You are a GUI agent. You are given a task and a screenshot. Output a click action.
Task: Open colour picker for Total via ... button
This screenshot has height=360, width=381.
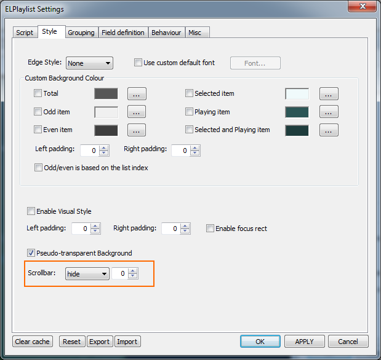click(137, 93)
